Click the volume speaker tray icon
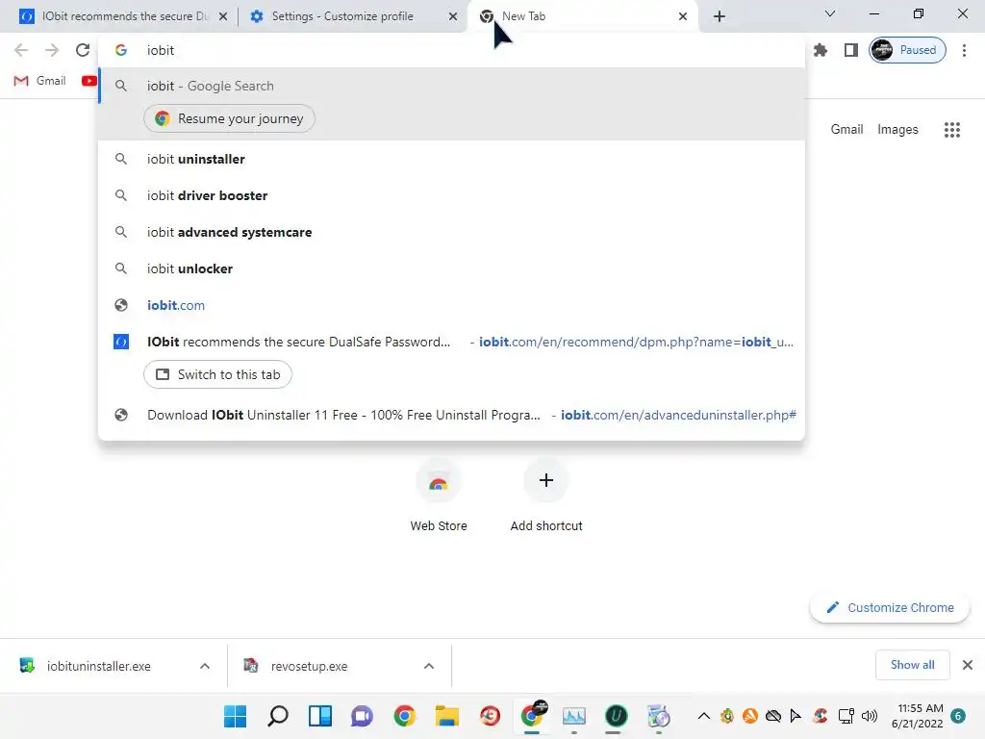 tap(870, 716)
